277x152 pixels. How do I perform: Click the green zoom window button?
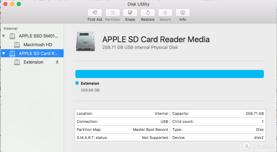[x=19, y=4]
